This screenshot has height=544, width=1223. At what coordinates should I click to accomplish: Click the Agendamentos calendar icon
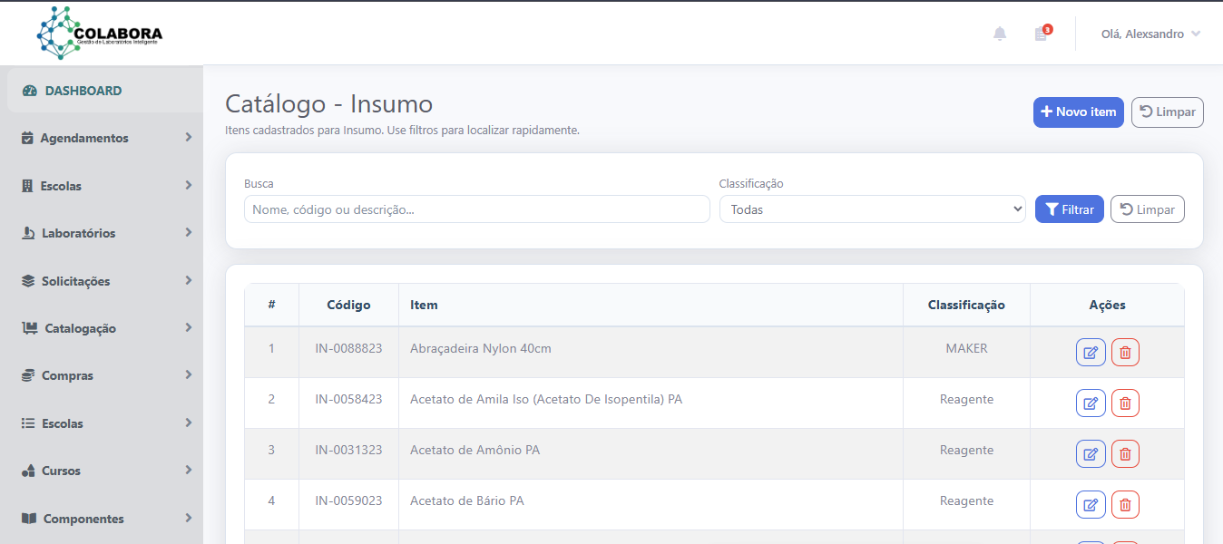(27, 138)
